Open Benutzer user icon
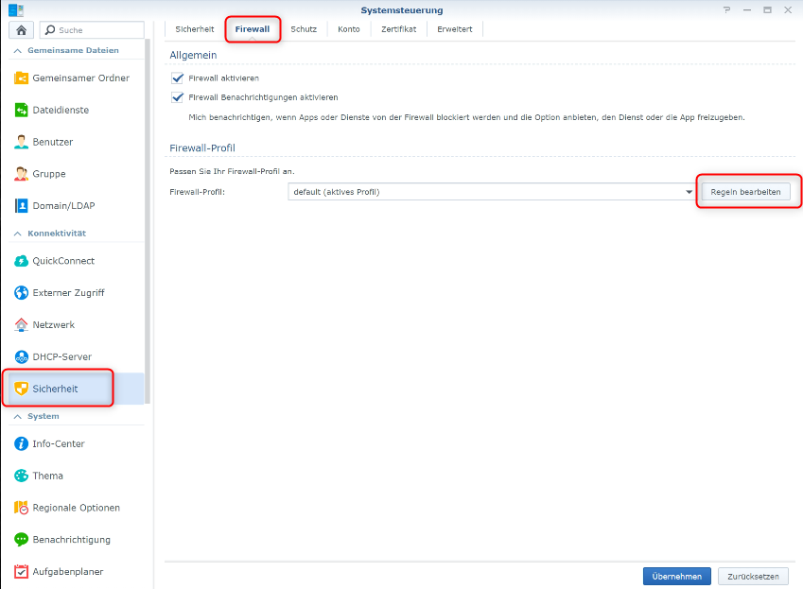The width and height of the screenshot is (803, 589). [x=22, y=142]
